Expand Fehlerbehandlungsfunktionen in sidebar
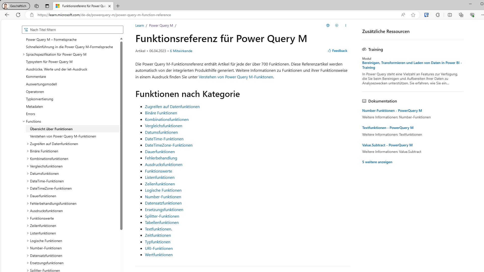This screenshot has height=272, width=484. (x=28, y=203)
